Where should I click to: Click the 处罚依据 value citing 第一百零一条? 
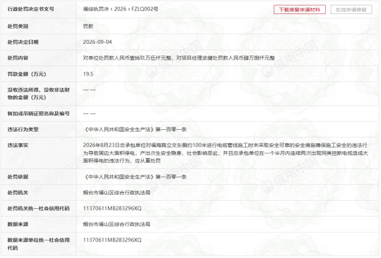coord(135,177)
